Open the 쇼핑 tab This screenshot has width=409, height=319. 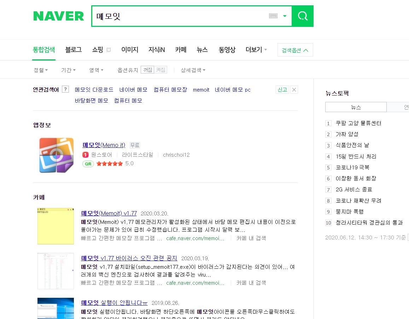coord(98,50)
